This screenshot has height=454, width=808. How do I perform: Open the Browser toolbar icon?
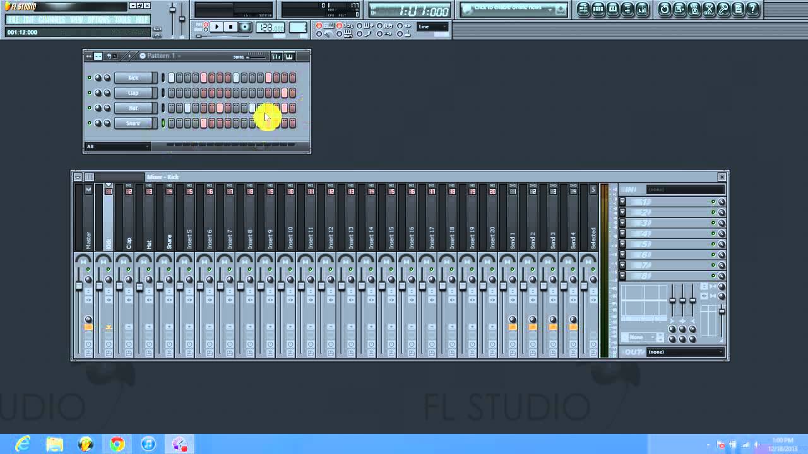627,9
